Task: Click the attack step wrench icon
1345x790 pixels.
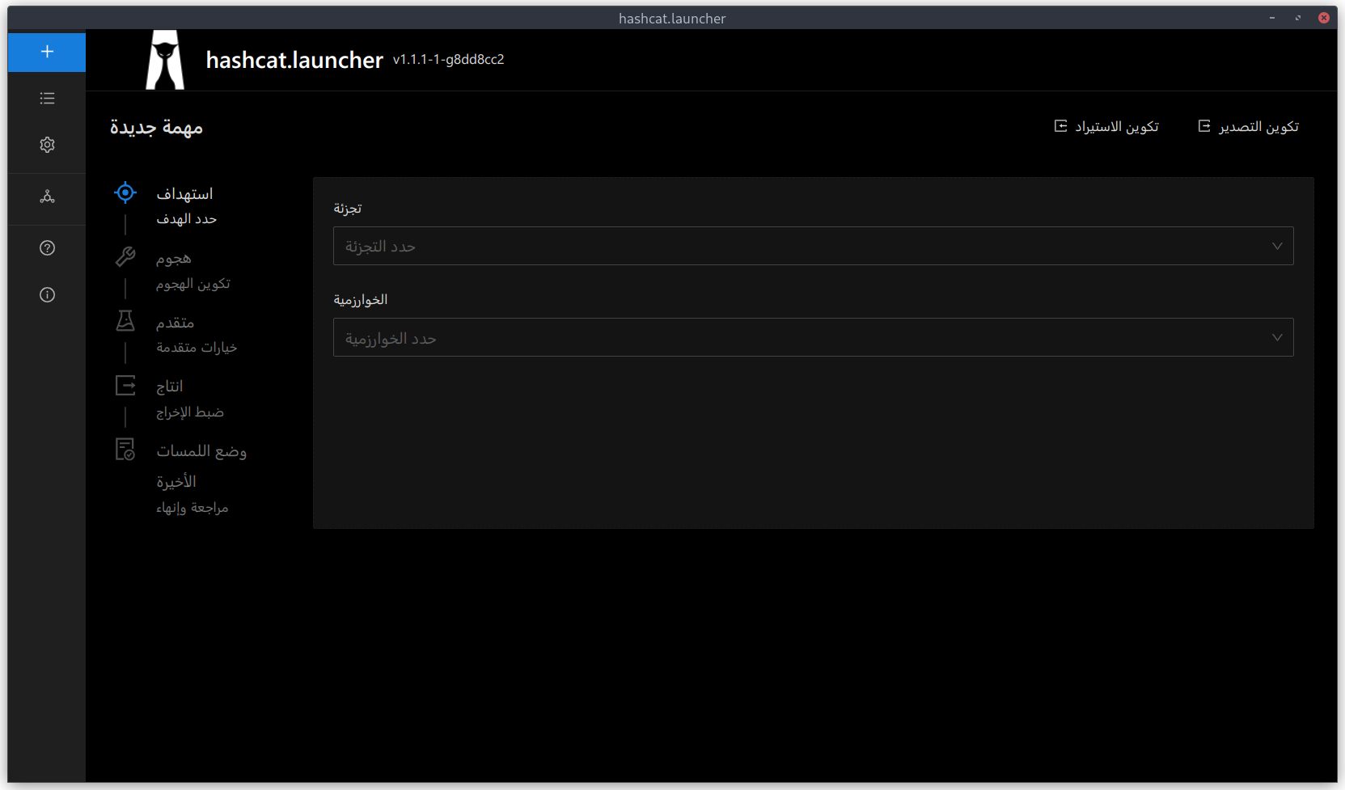Action: click(125, 257)
